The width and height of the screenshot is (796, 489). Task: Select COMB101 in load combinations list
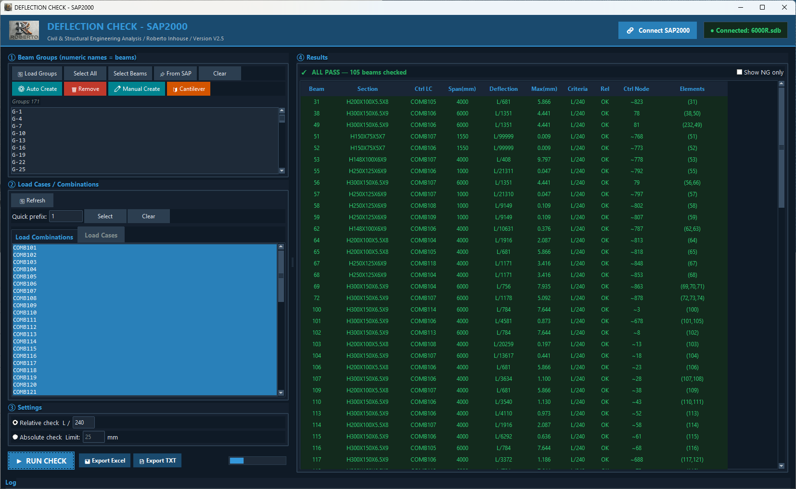[x=145, y=248]
